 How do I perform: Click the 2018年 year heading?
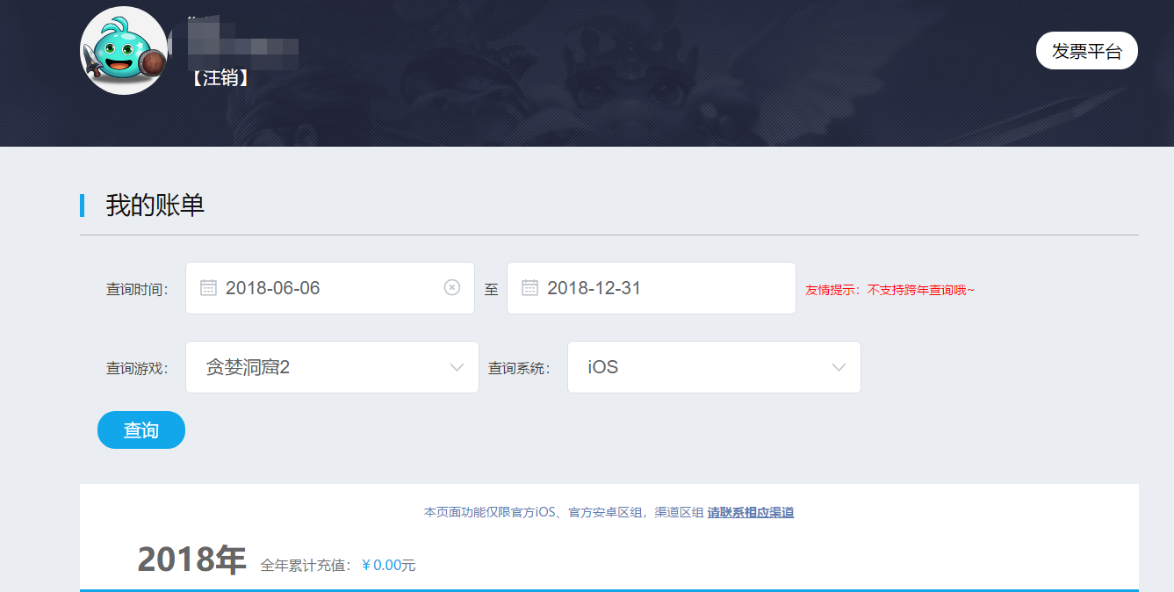[x=191, y=560]
